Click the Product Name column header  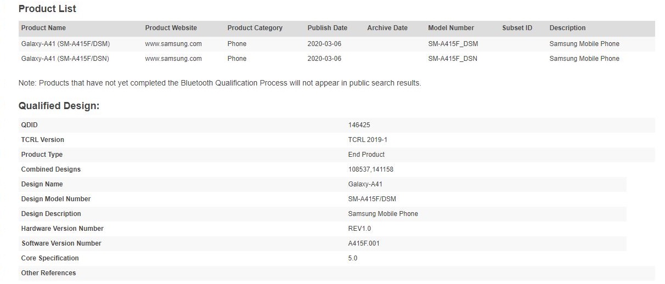pos(43,28)
